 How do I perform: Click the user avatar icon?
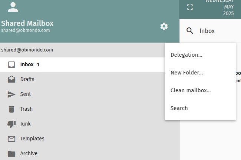point(13,7)
